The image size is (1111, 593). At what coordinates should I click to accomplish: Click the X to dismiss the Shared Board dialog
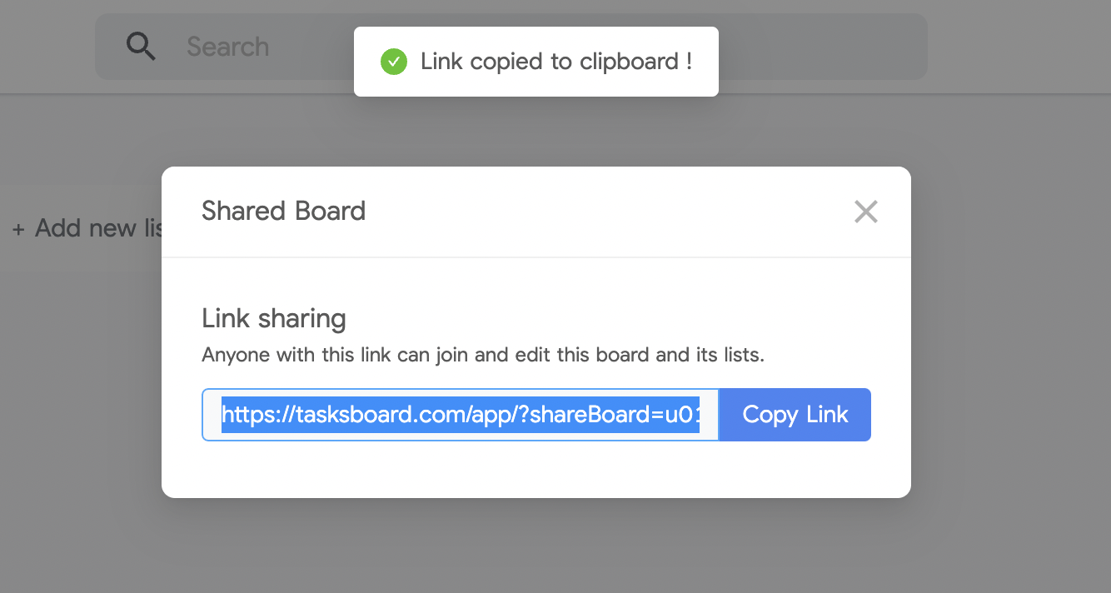click(x=865, y=212)
